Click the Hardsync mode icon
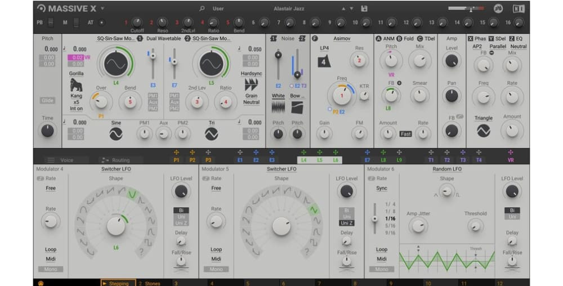The image size is (563, 286). 251,85
